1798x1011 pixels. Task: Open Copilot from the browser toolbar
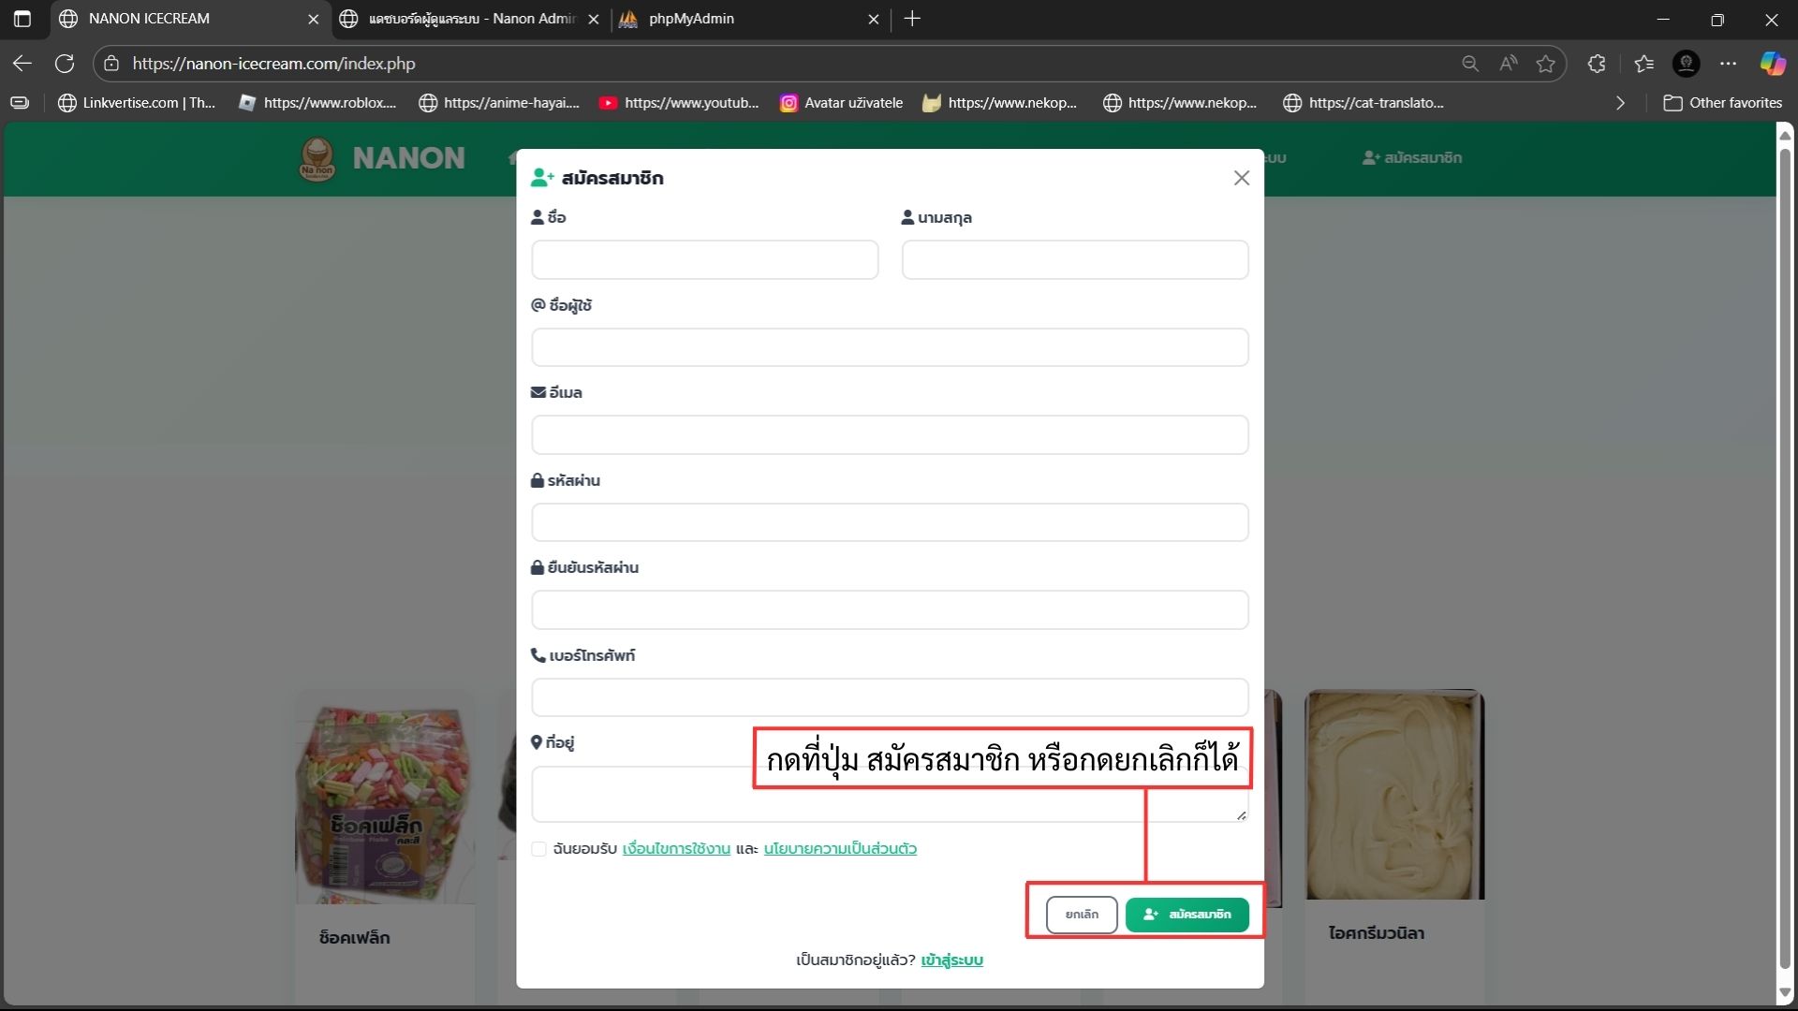pyautogui.click(x=1773, y=63)
